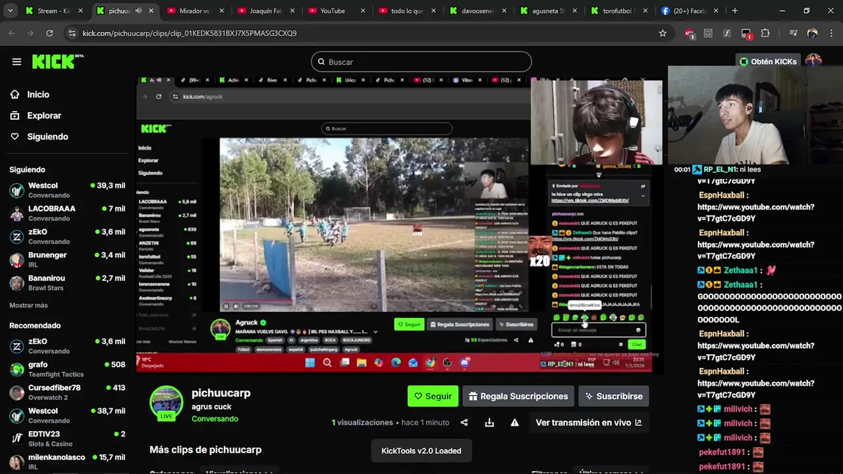This screenshot has height=474, width=843.
Task: Open recommended channel milenkanolasco
Action: click(x=67, y=462)
